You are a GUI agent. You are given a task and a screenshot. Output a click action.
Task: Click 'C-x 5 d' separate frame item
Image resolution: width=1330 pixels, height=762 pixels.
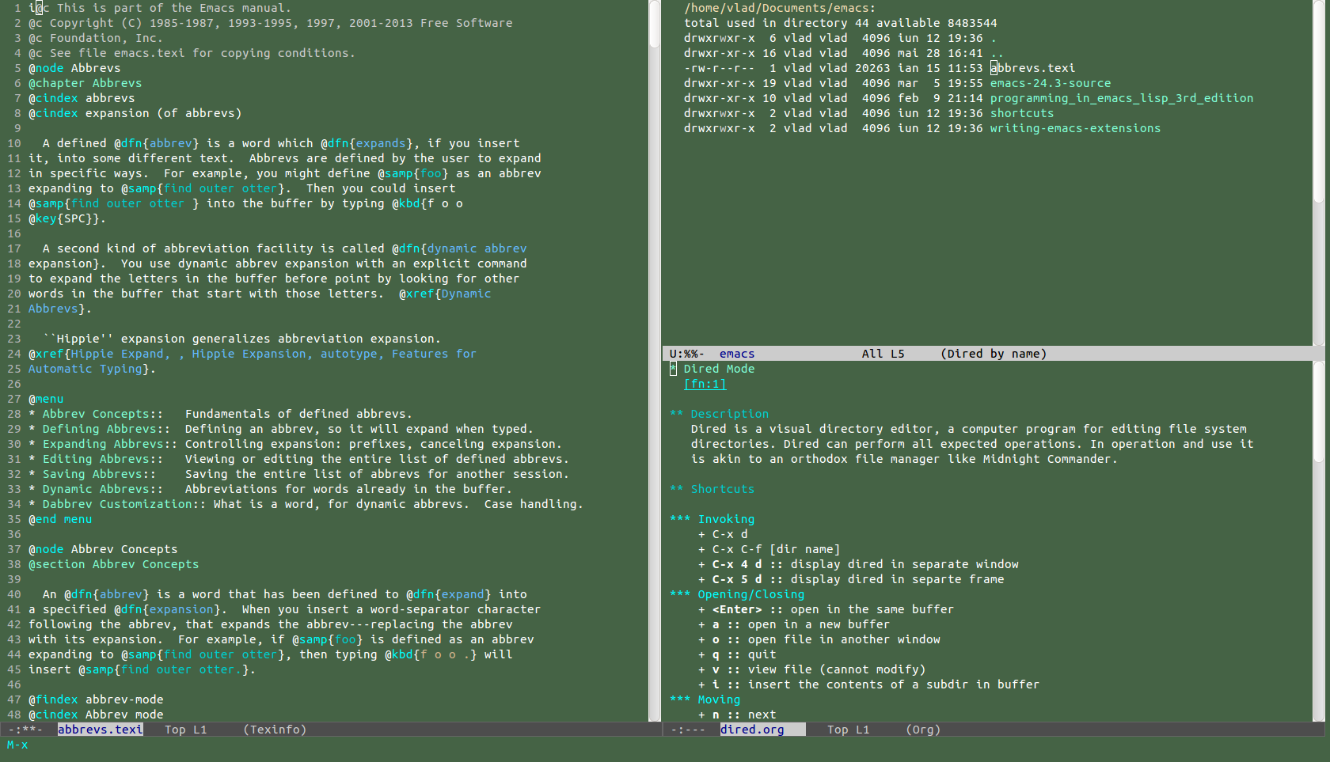click(851, 579)
